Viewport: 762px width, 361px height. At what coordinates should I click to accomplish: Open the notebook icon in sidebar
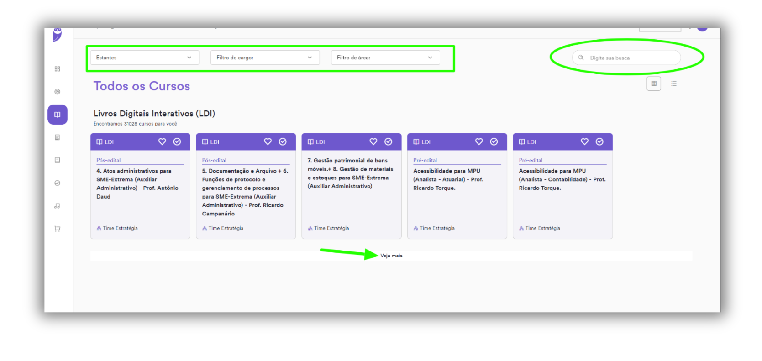point(58,160)
